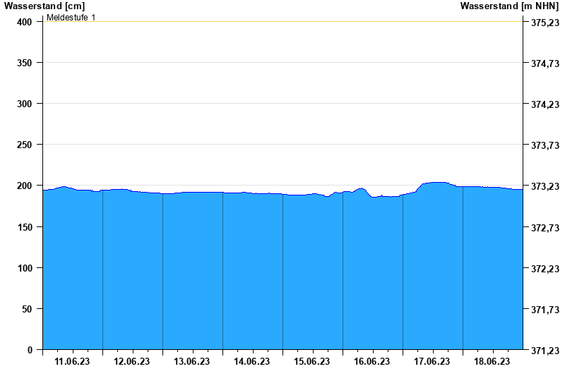This screenshot has height=388, width=565.
Task: Click the 13.06.23 date on the x-axis
Action: click(192, 362)
